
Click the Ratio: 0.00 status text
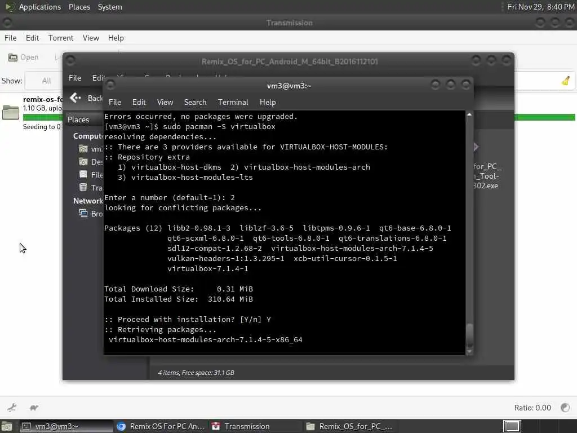click(532, 408)
